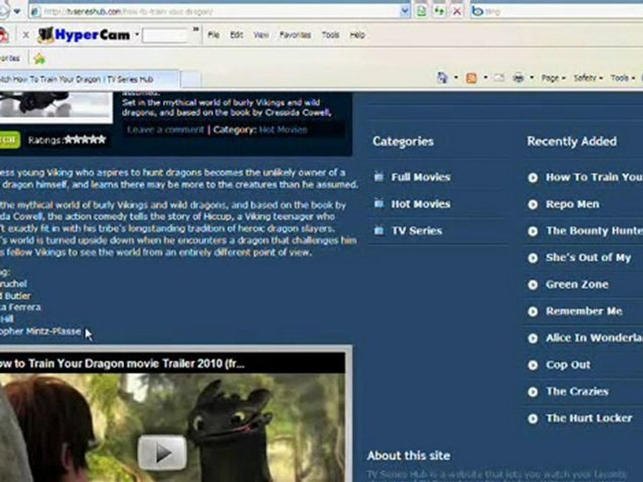Open The Crazies link
This screenshot has height=482, width=643.
[x=577, y=392]
